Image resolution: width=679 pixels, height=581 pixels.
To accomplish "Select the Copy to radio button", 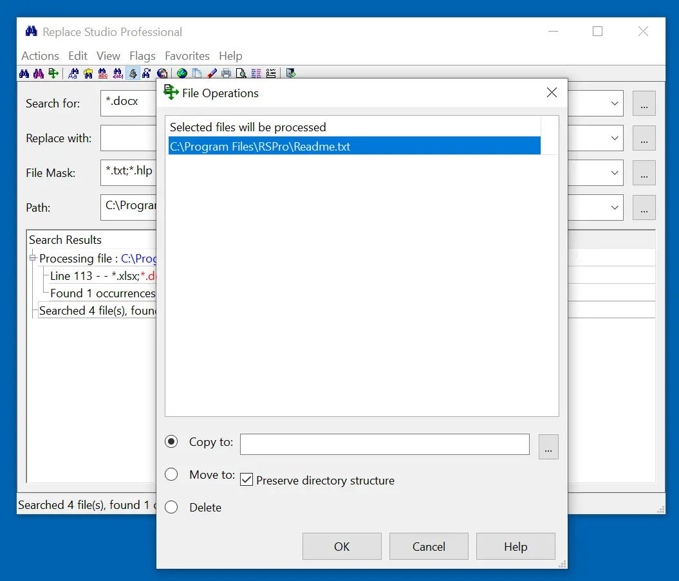I will click(x=171, y=441).
